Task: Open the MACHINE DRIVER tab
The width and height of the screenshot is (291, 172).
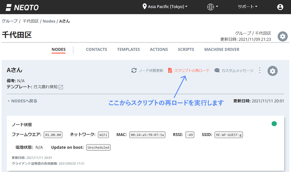Action: click(222, 49)
